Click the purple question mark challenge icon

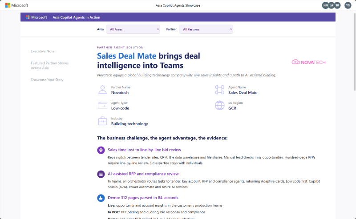pyautogui.click(x=101, y=150)
